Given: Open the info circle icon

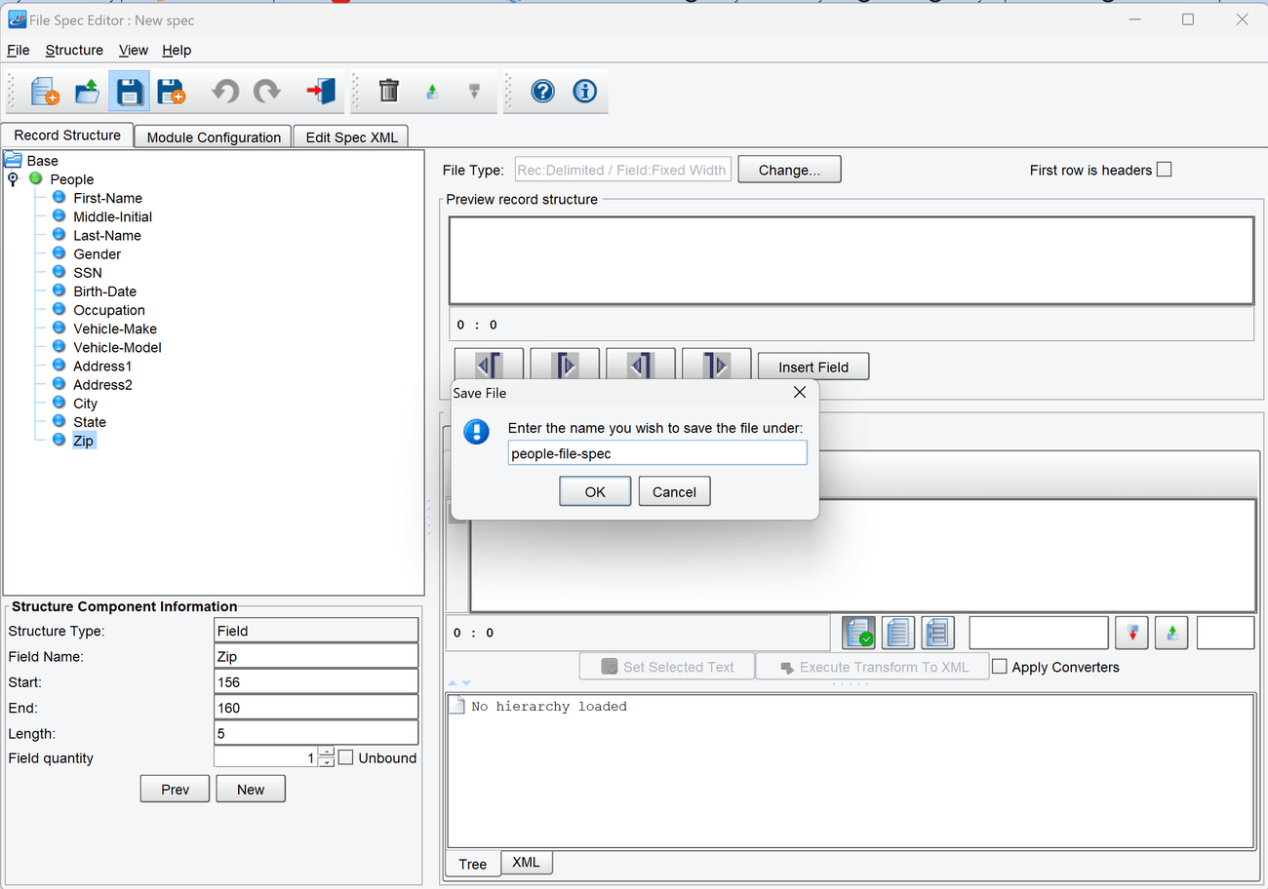Looking at the screenshot, I should click(x=585, y=92).
